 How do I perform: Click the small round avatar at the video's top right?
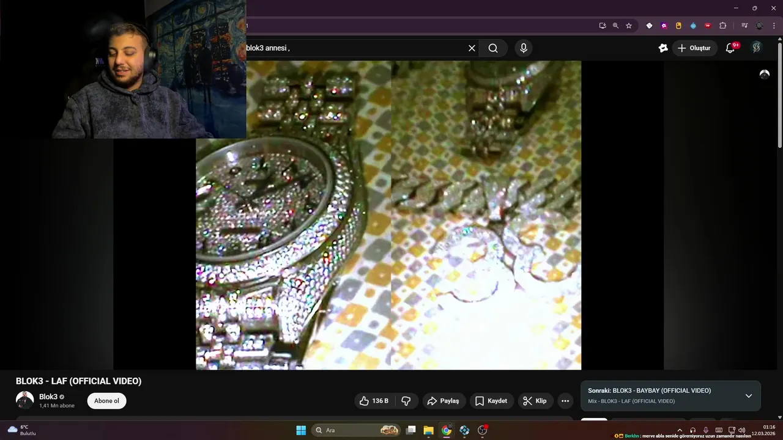(764, 74)
